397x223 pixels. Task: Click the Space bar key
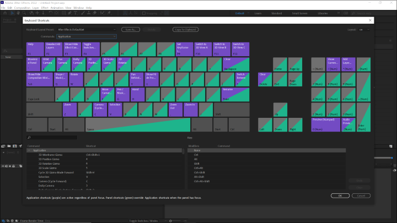138,124
